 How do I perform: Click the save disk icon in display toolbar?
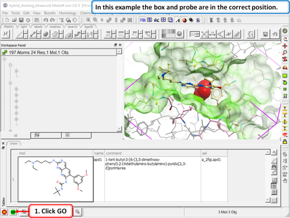coord(265,34)
